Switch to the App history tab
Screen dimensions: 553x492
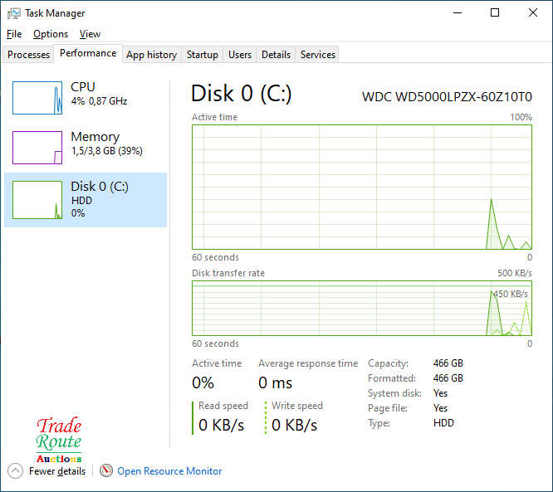click(151, 55)
